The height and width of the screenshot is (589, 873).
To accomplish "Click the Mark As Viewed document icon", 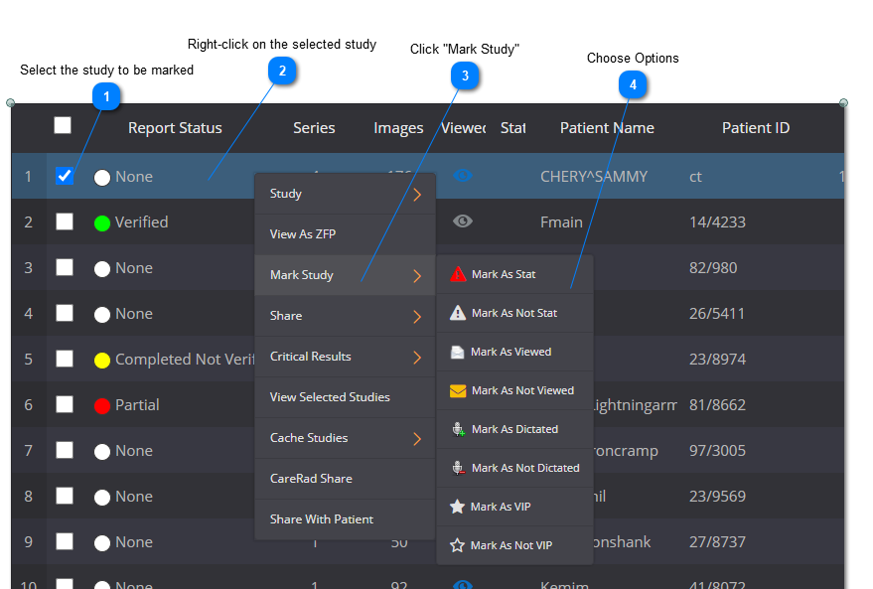I will (x=457, y=352).
